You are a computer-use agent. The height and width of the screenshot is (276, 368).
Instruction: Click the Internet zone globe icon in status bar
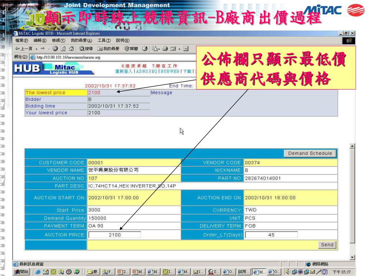308,264
